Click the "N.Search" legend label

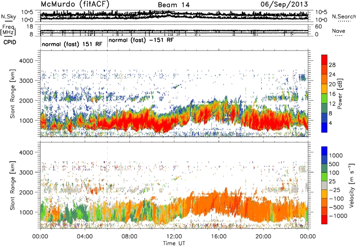pyautogui.click(x=344, y=16)
